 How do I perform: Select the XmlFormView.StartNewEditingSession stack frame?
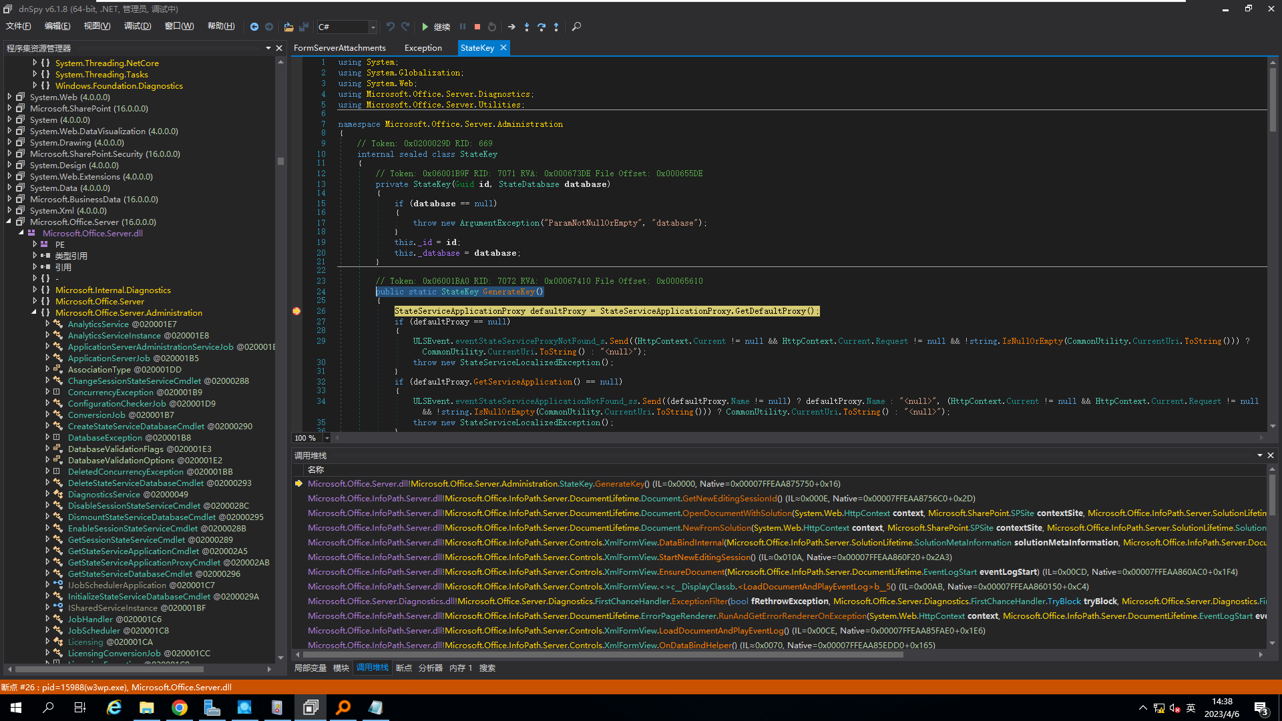[630, 557]
